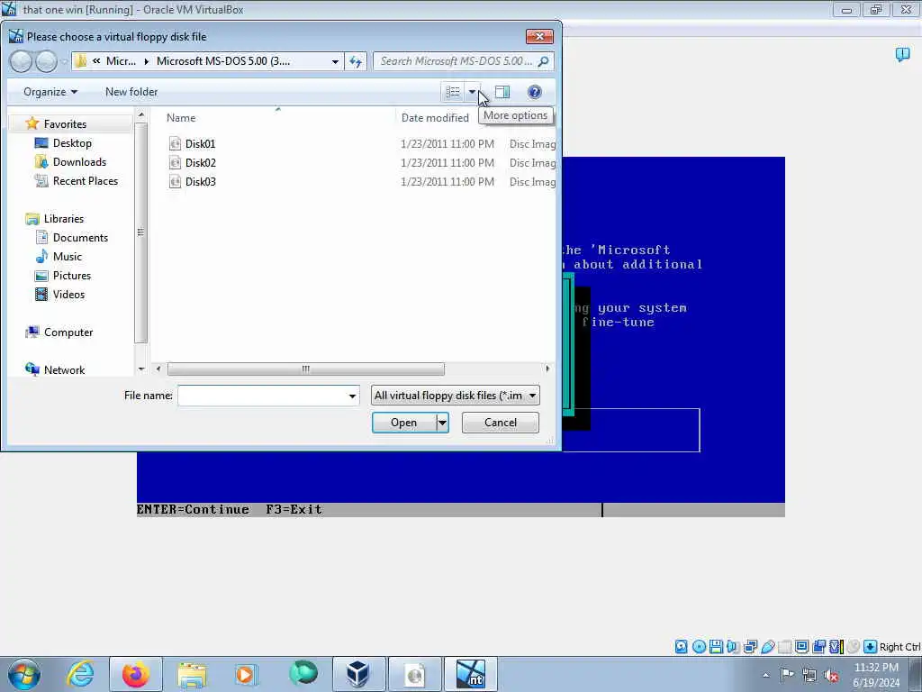Open Windows Start menu orb
Screen dimensions: 922x692
(x=23, y=674)
